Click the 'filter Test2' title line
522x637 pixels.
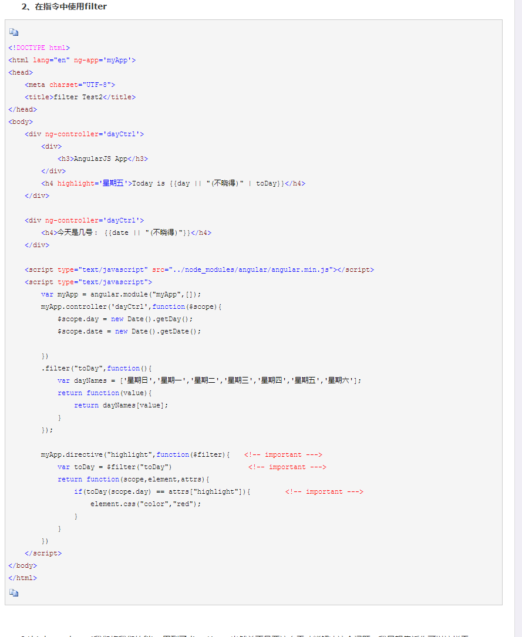point(80,97)
